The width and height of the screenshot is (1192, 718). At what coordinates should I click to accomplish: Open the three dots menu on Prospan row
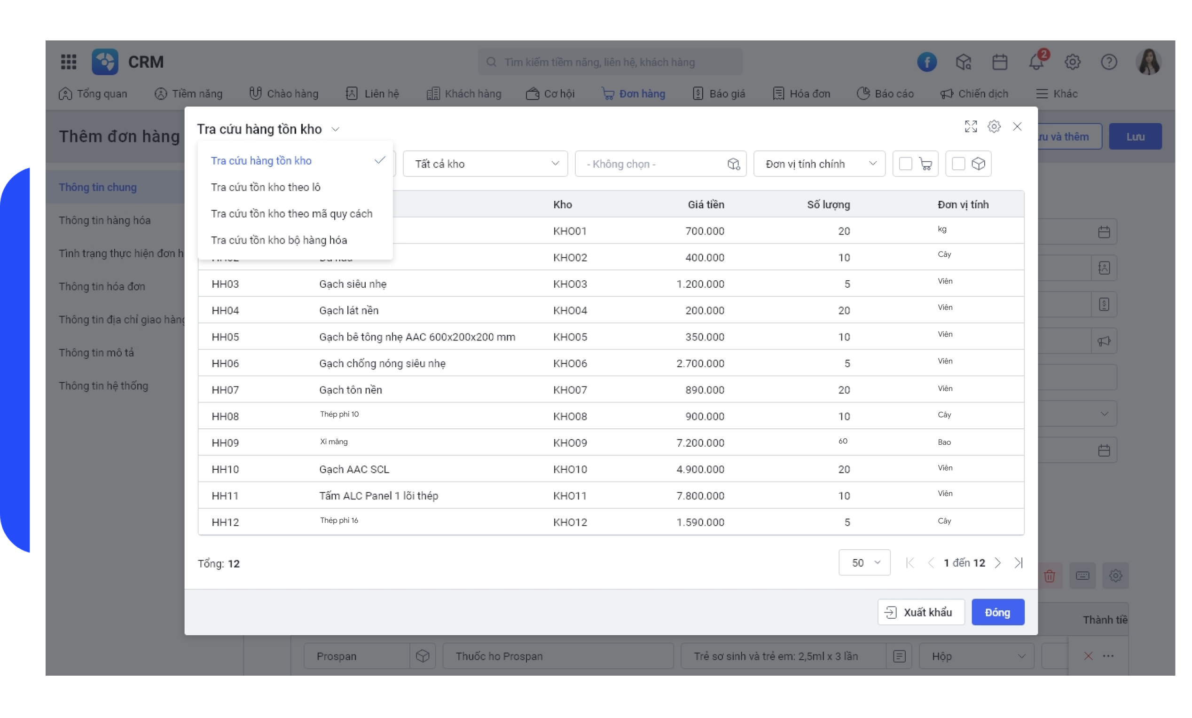(x=1108, y=655)
